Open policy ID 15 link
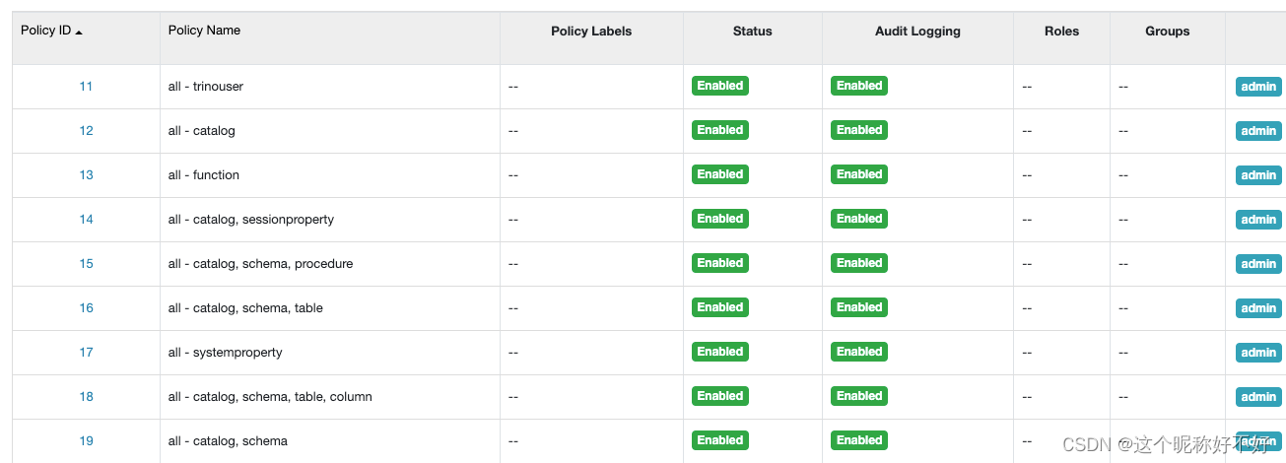 tap(86, 263)
